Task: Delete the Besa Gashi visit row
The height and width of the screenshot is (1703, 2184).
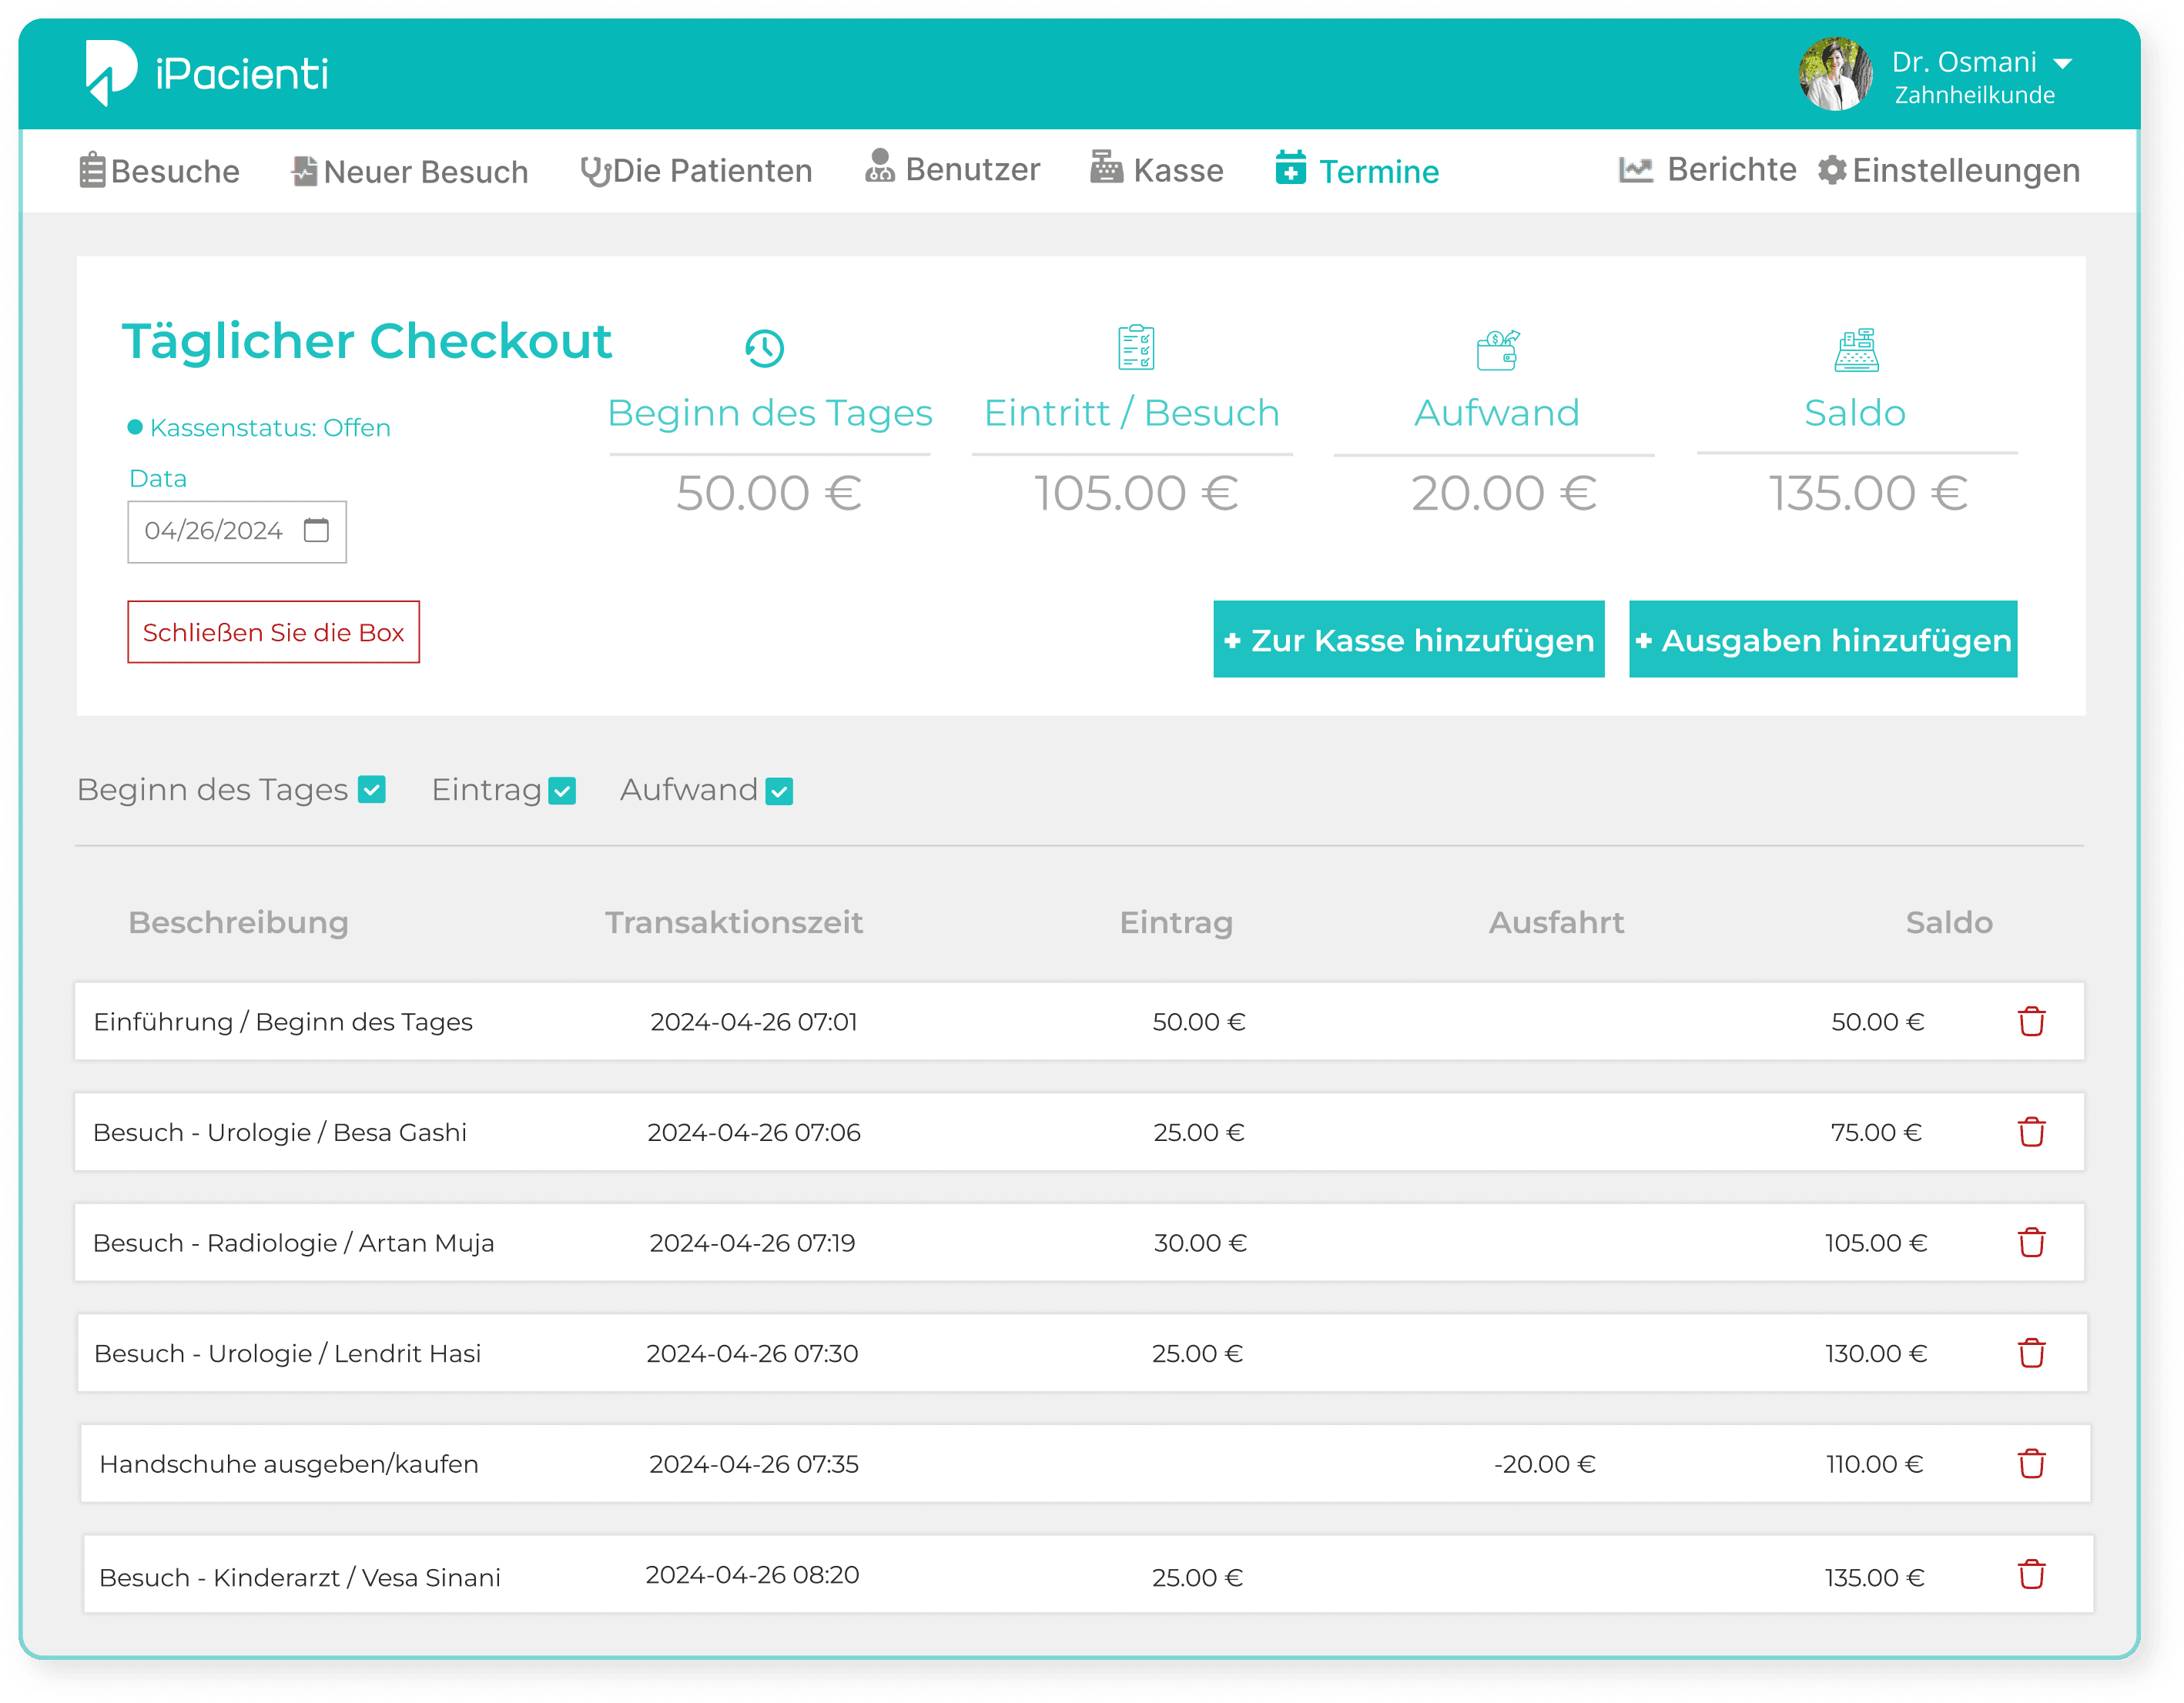Action: click(2031, 1132)
